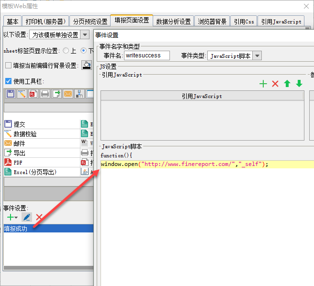
Task: Click the export page arrow toolbar icon
Action: [56, 94]
